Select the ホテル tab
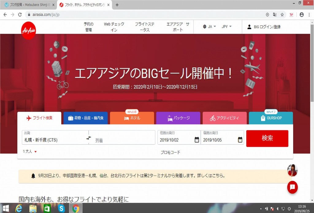314x213 pixels. click(132, 118)
